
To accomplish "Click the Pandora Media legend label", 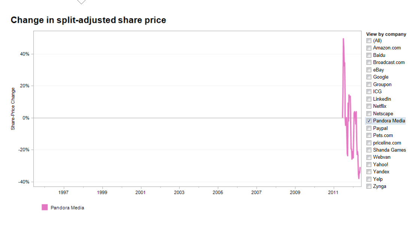I will [67, 208].
